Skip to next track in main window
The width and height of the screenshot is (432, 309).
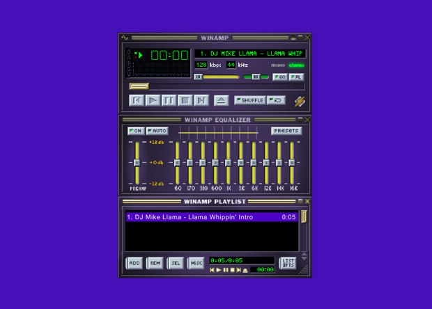[x=201, y=101]
